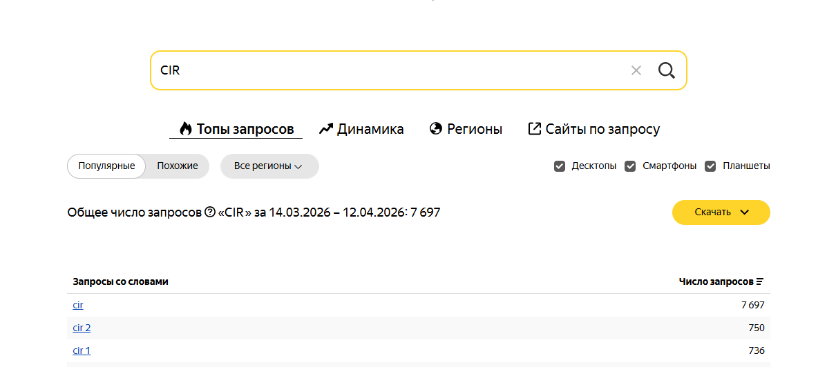Open the cir 2 query link
This screenshot has width=827, height=367.
pos(82,328)
